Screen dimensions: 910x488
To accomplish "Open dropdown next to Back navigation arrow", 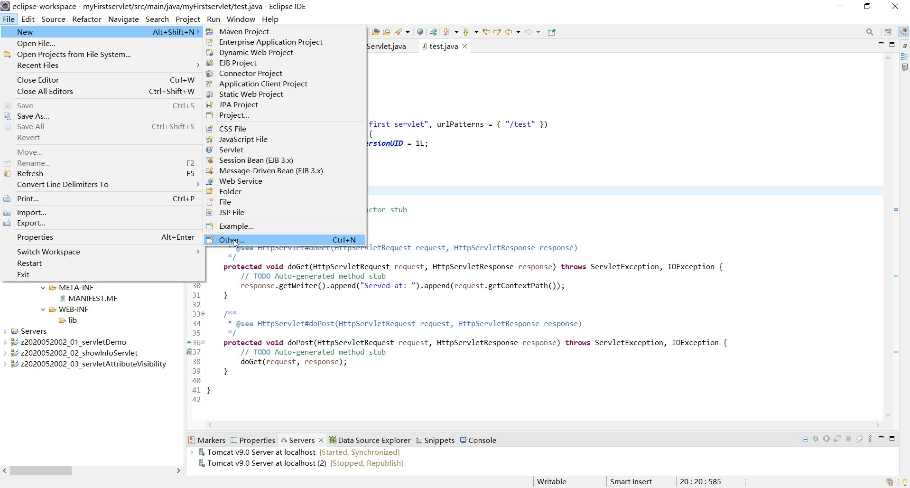I will 518,32.
